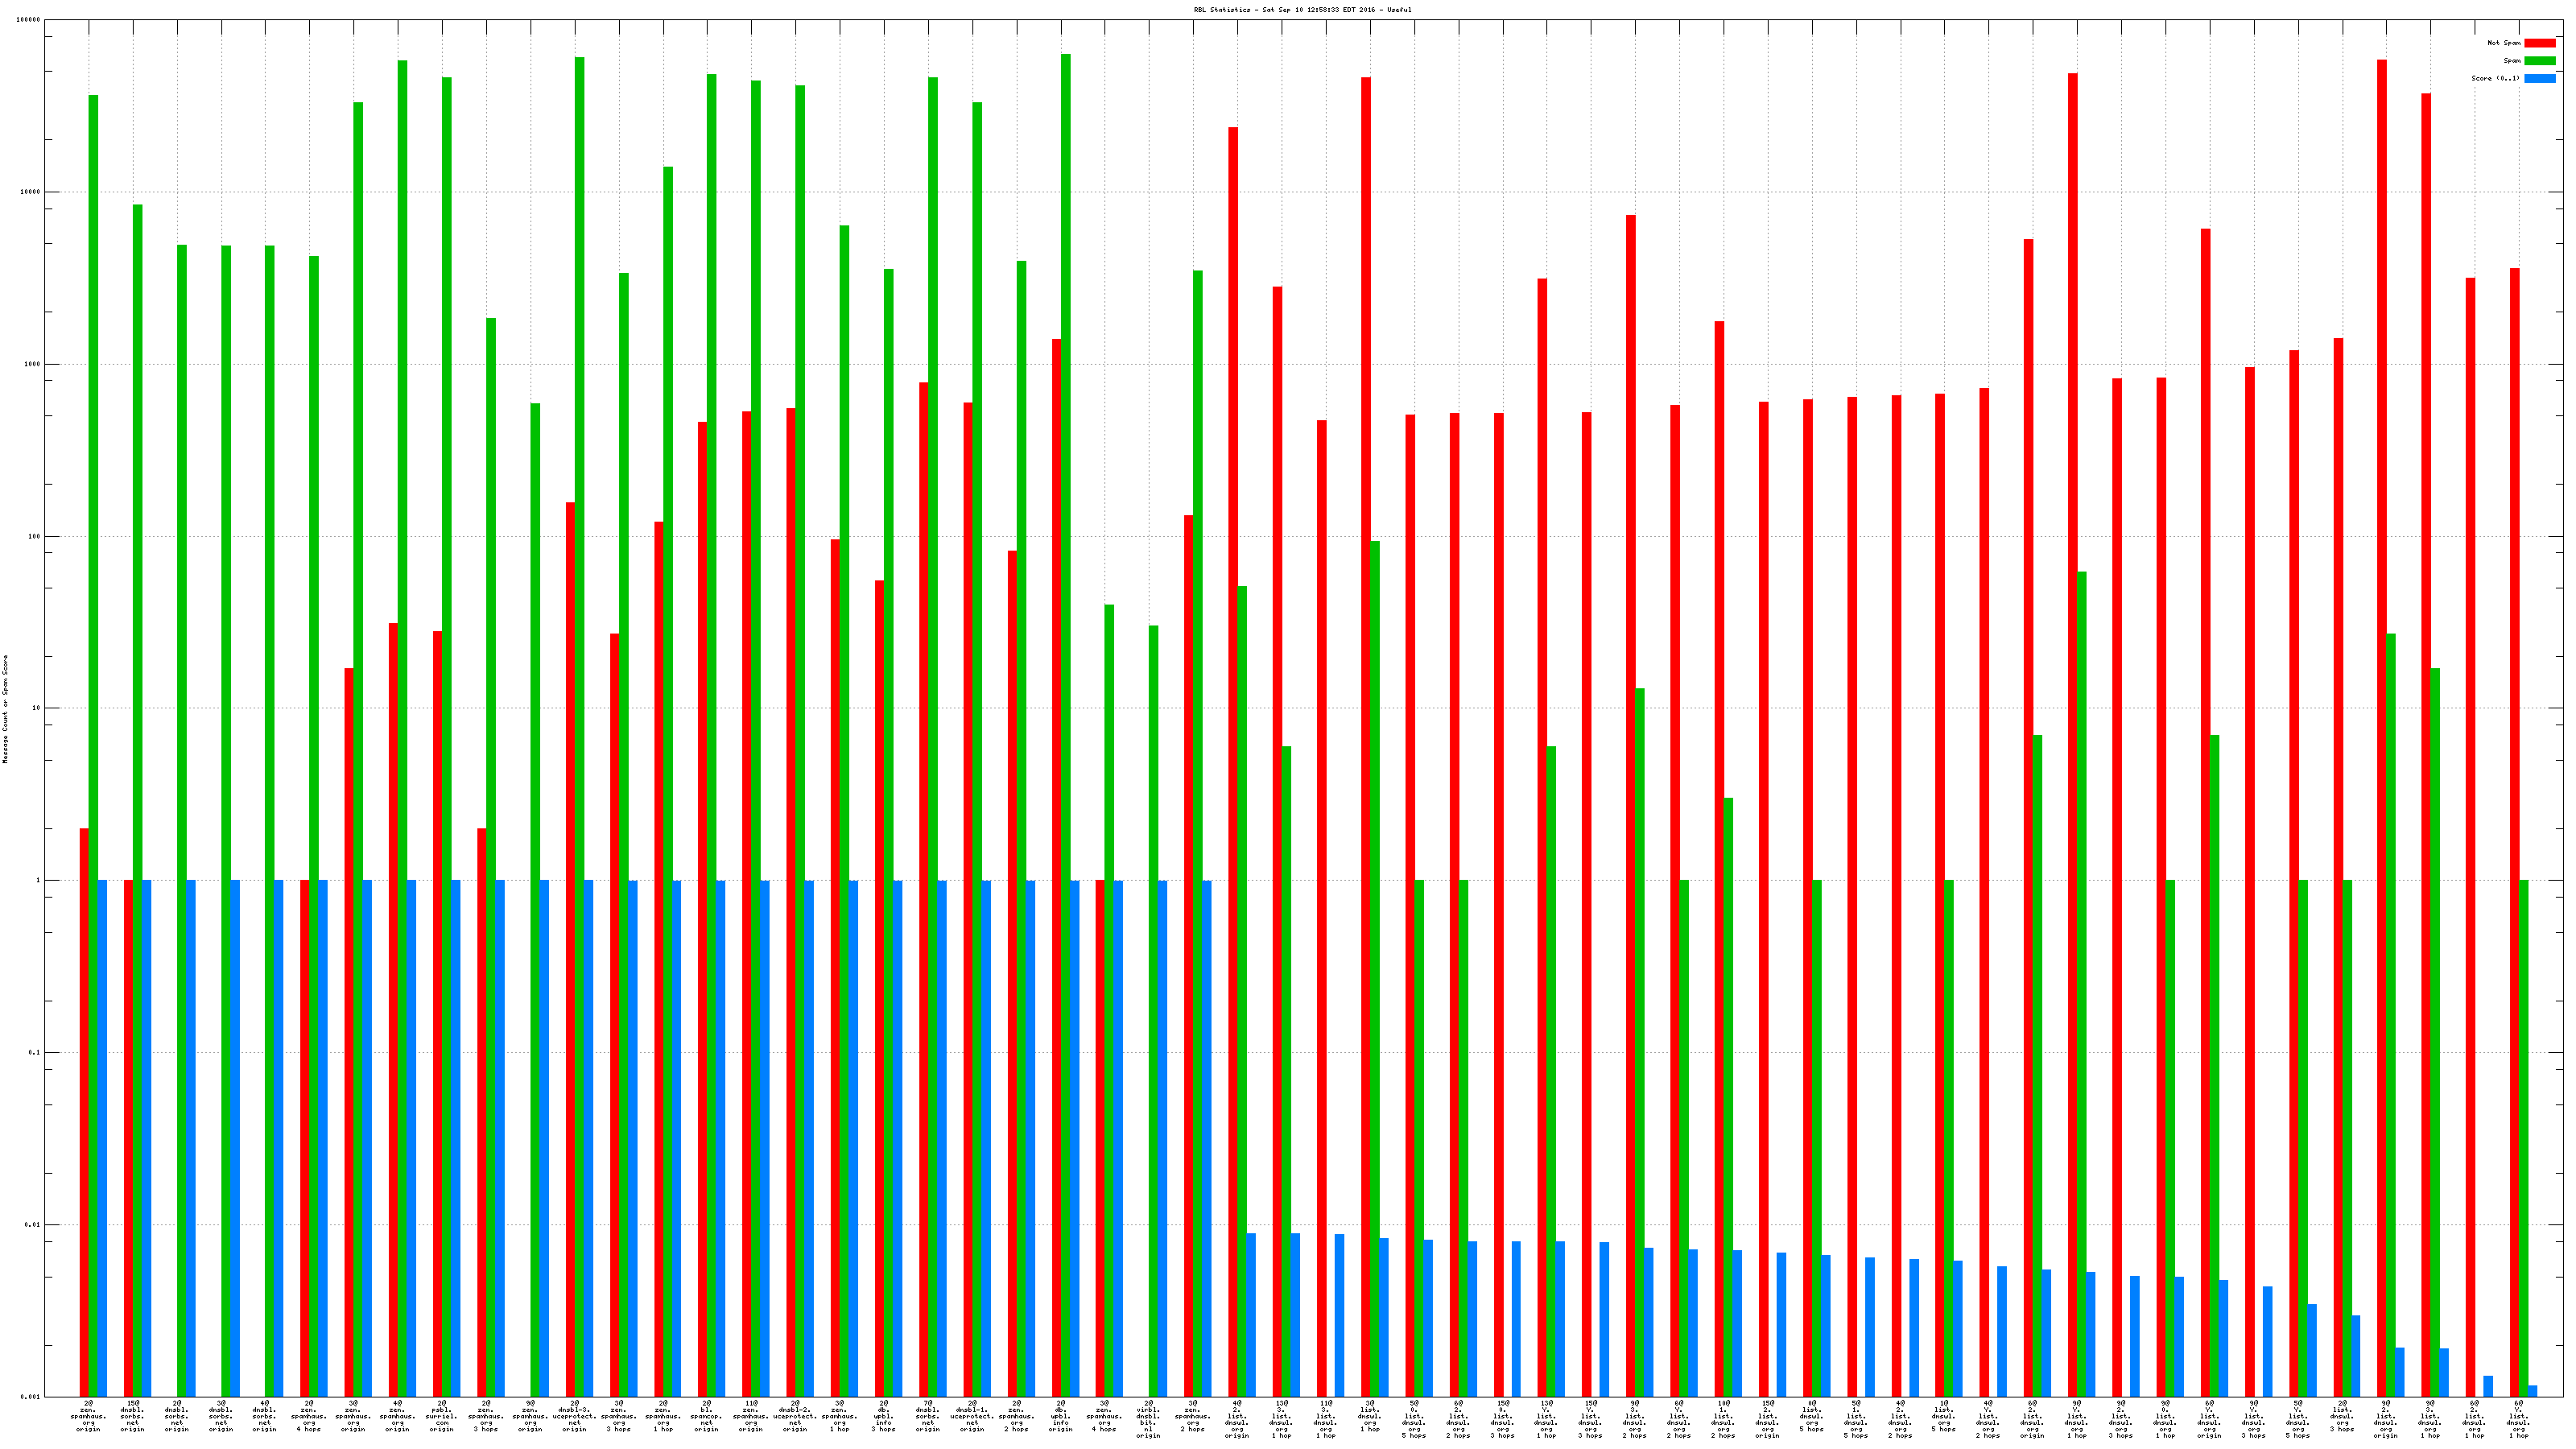Click the 100000 y-axis tick label
The width and height of the screenshot is (2576, 1449).
(x=29, y=20)
